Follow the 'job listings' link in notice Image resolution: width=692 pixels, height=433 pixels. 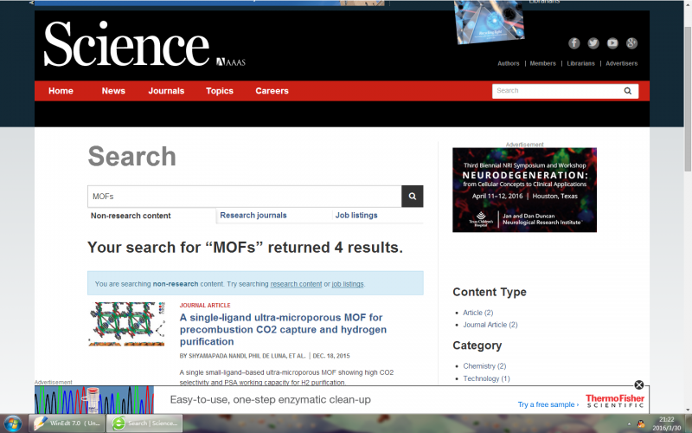[x=348, y=284]
